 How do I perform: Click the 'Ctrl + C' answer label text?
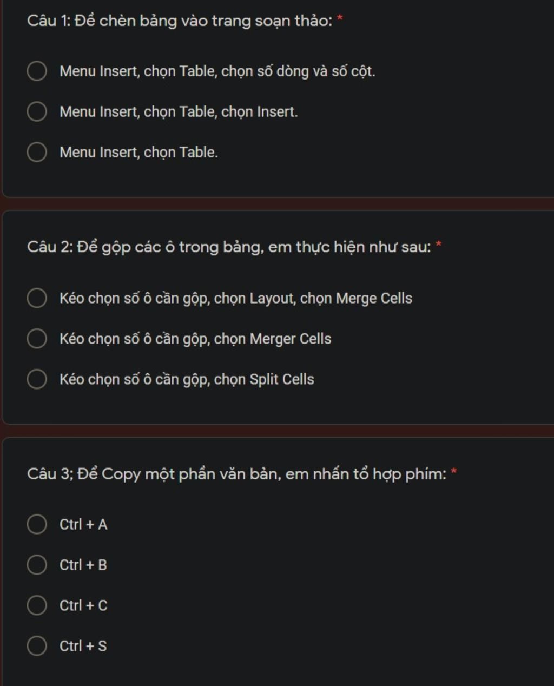click(83, 605)
